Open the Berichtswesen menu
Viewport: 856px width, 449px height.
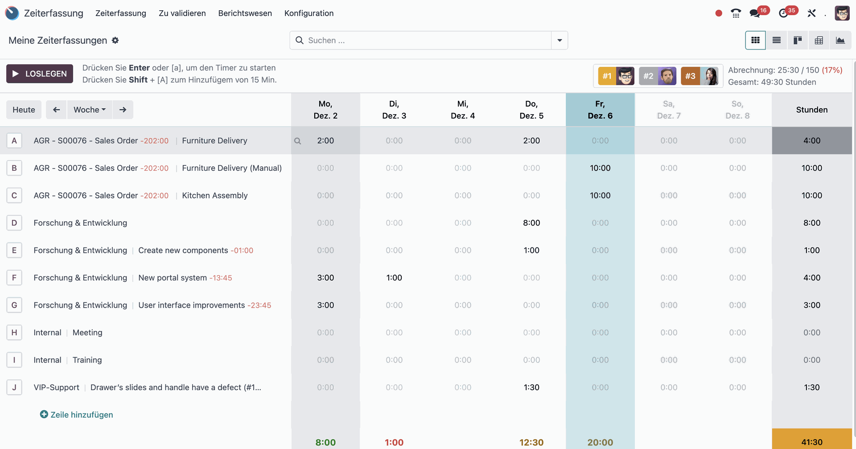coord(245,13)
